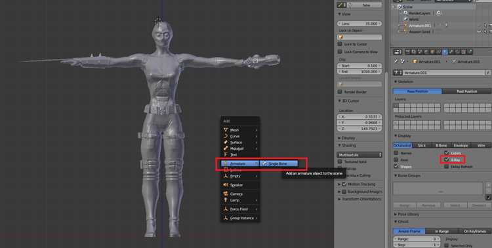Select In Range ghost type
The image size is (492, 248).
[x=441, y=231]
